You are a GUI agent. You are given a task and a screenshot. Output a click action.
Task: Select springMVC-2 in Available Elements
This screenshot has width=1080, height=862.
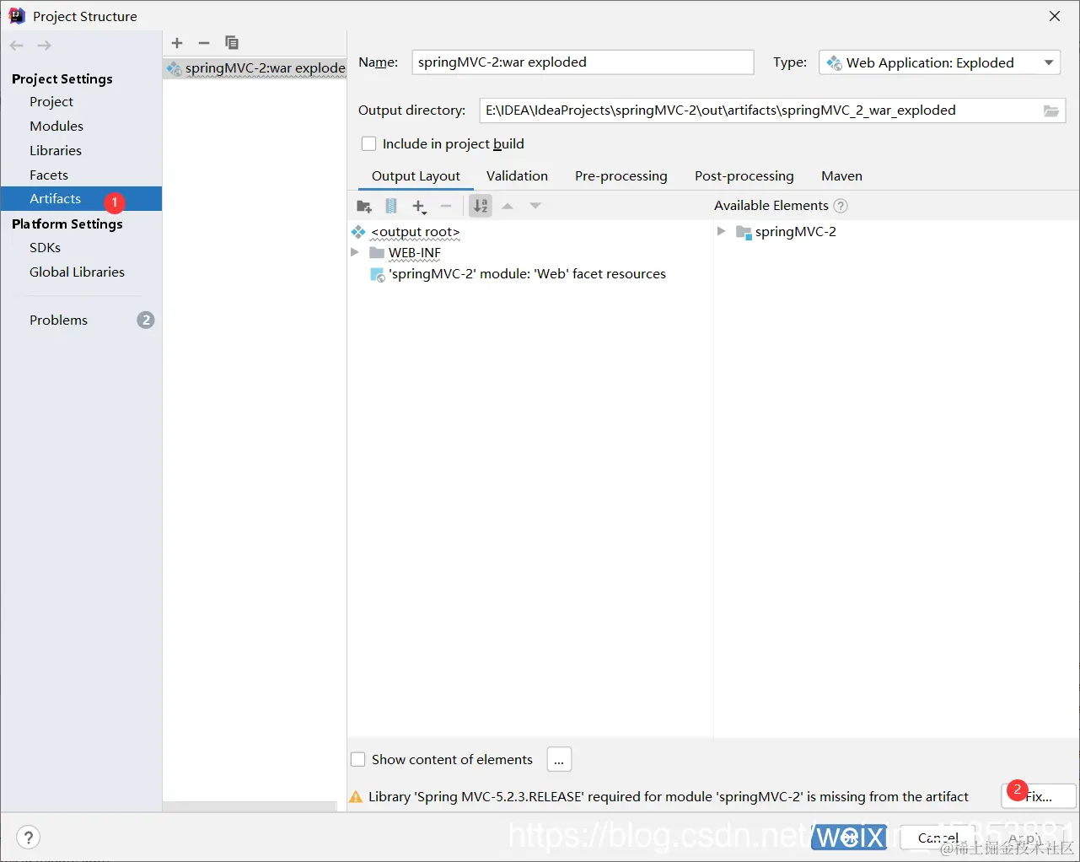[787, 232]
